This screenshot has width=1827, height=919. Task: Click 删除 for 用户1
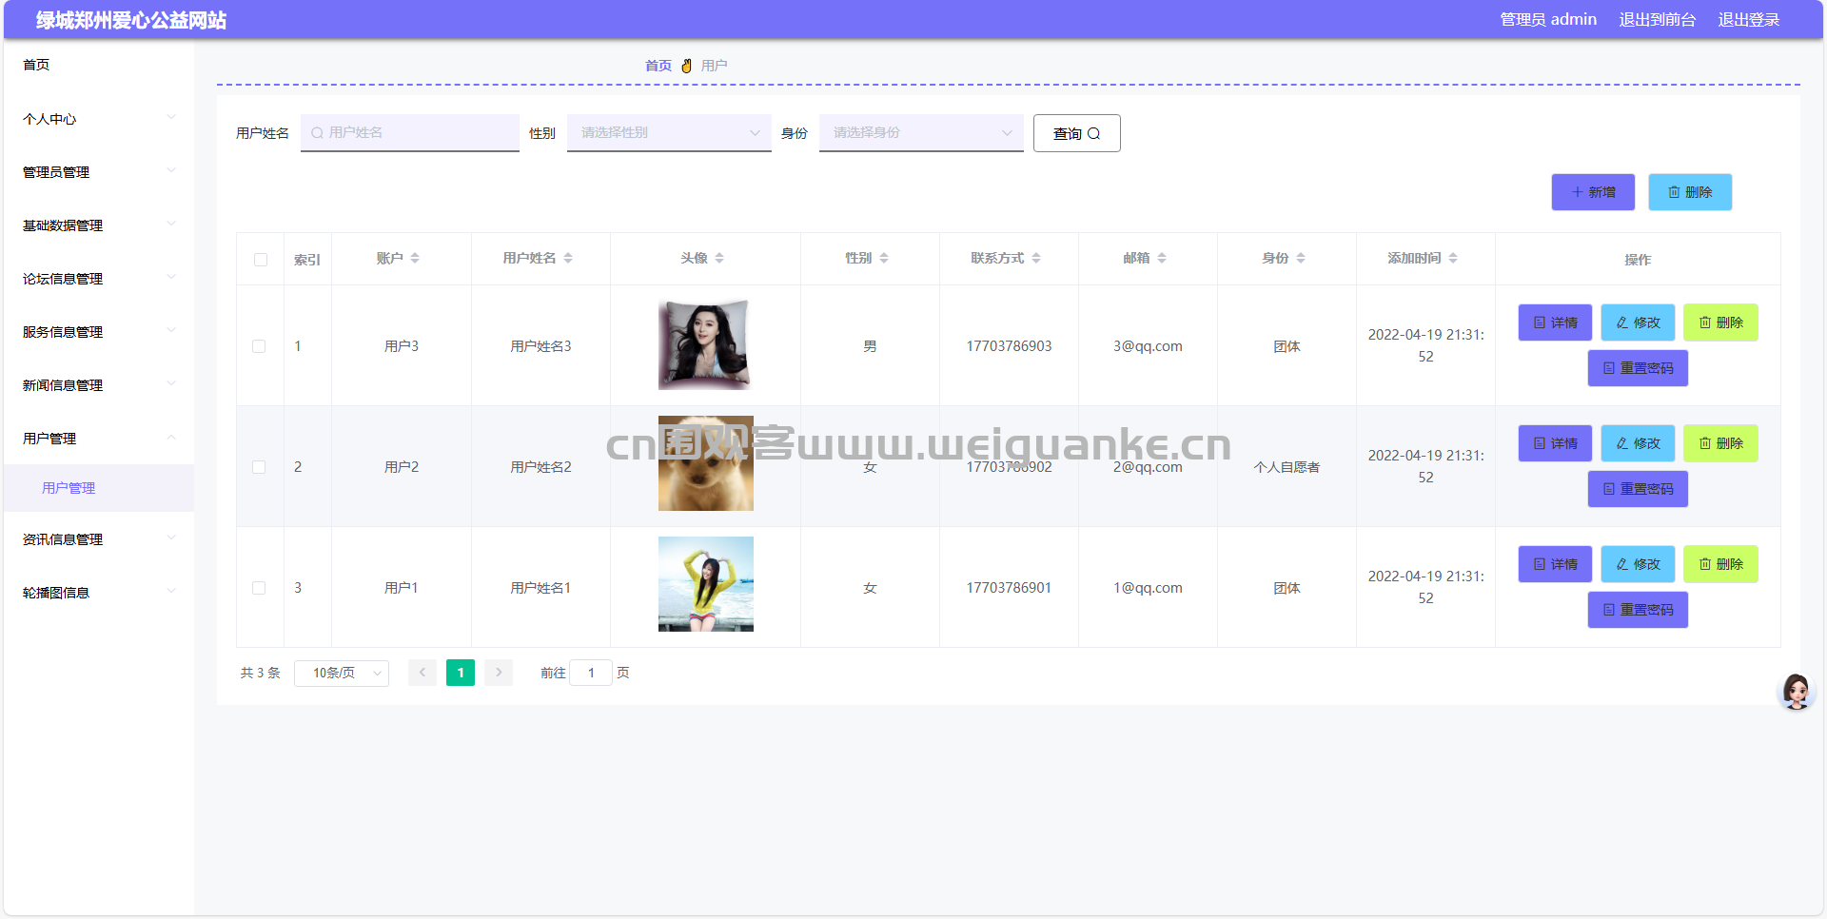pyautogui.click(x=1720, y=564)
